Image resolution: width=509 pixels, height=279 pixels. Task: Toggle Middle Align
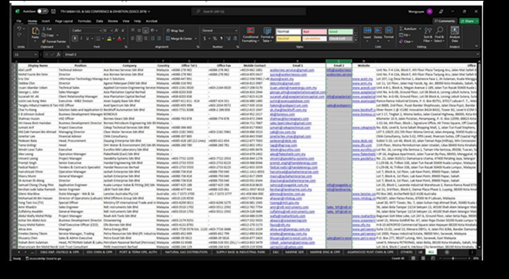pyautogui.click(x=139, y=30)
